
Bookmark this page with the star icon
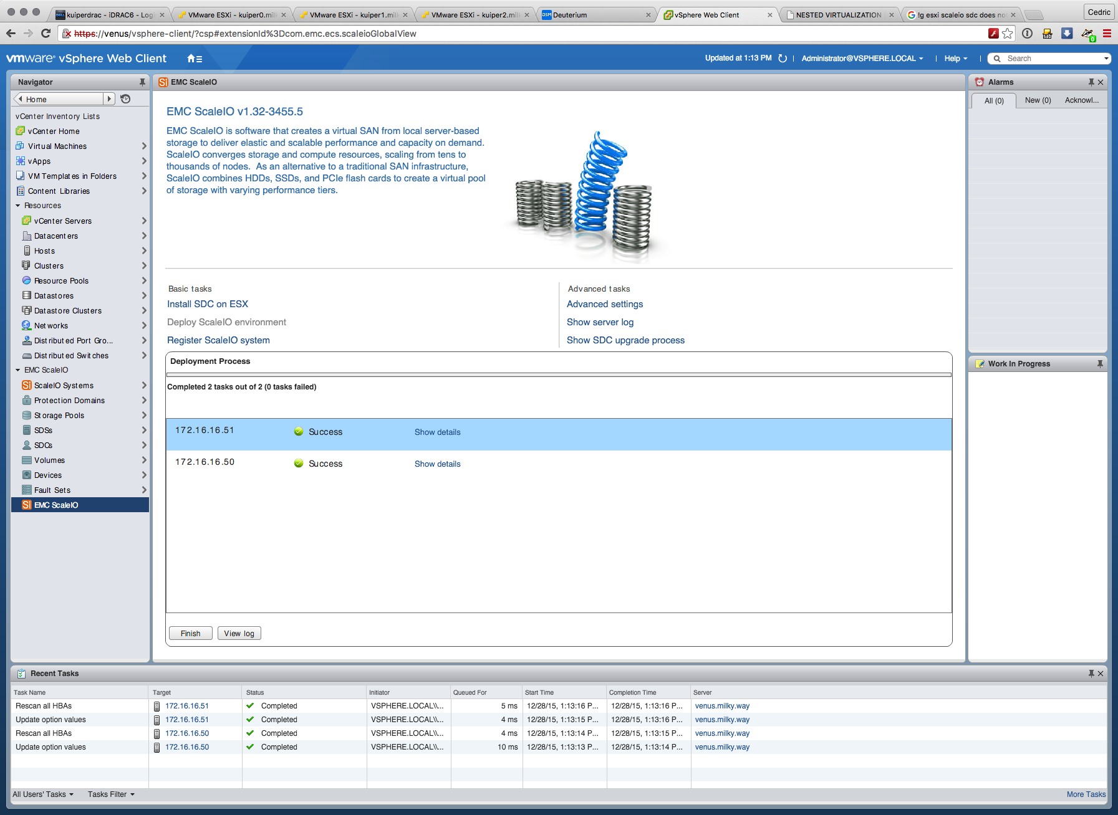tap(1008, 34)
